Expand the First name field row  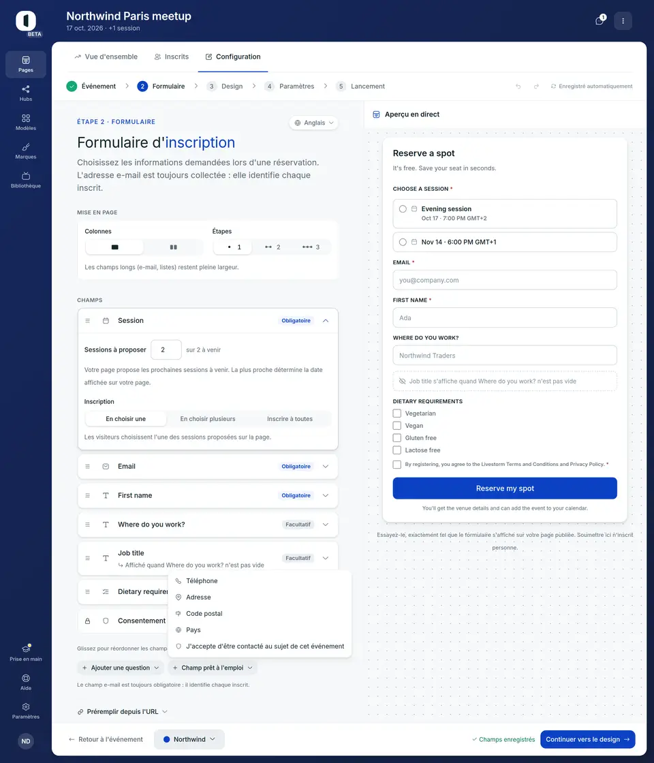pyautogui.click(x=326, y=495)
